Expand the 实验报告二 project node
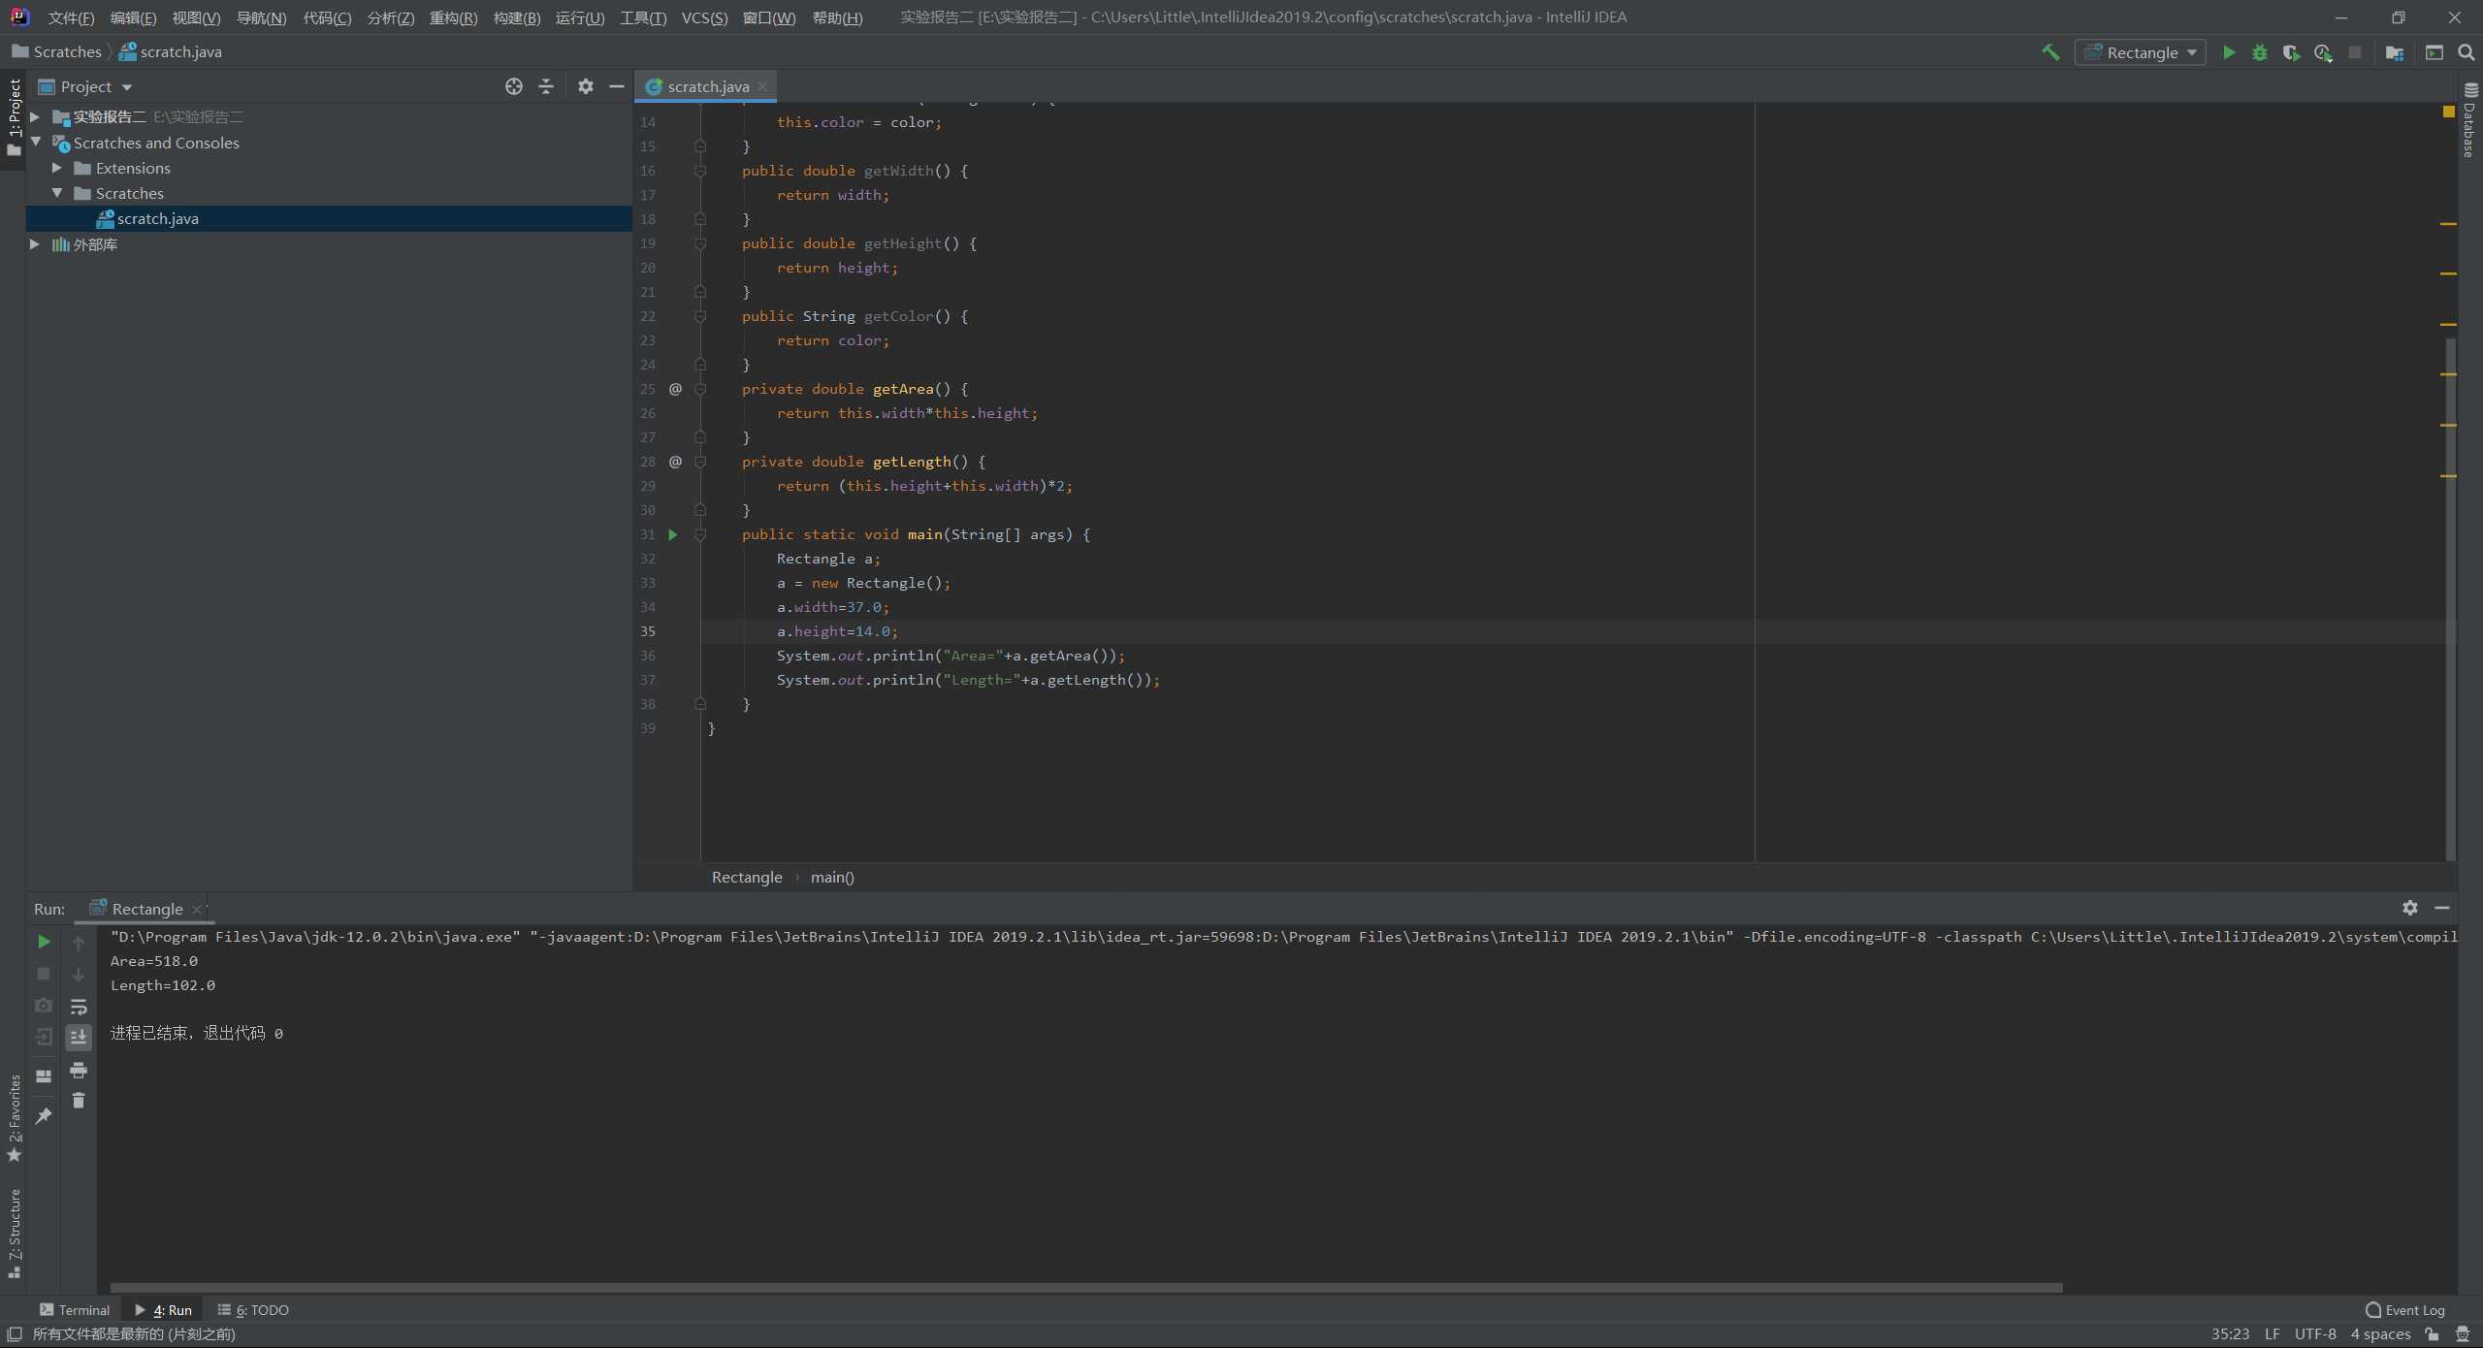 (x=35, y=116)
